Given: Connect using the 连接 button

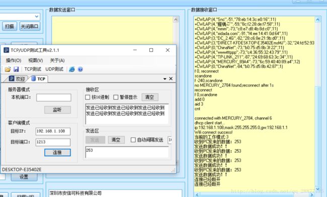Looking at the screenshot, I should tap(57, 152).
